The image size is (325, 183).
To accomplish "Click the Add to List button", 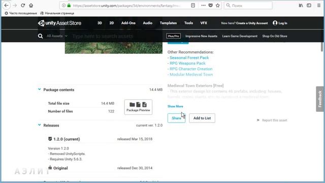I will pyautogui.click(x=202, y=118).
